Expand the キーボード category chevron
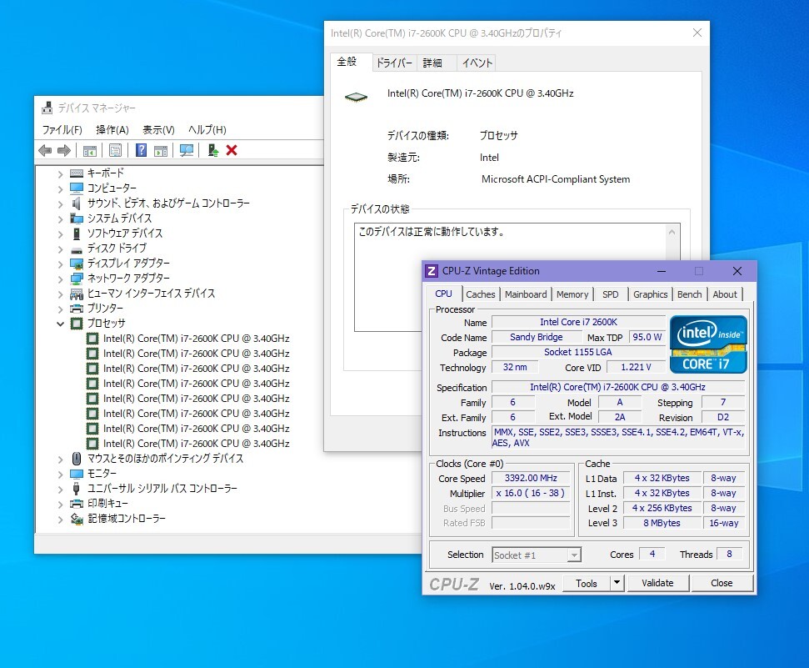This screenshot has width=809, height=668. pyautogui.click(x=60, y=174)
